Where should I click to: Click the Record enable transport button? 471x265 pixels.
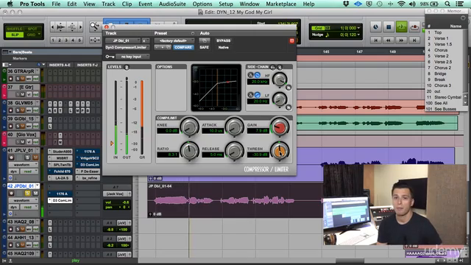click(414, 27)
